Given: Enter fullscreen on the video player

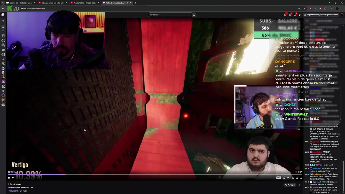Looking at the screenshot, I should pos(301,178).
